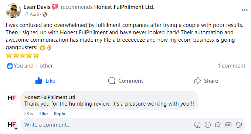Click the Comment button on the post
Image resolution: width=251 pixels, height=134 pixels.
pos(126,81)
